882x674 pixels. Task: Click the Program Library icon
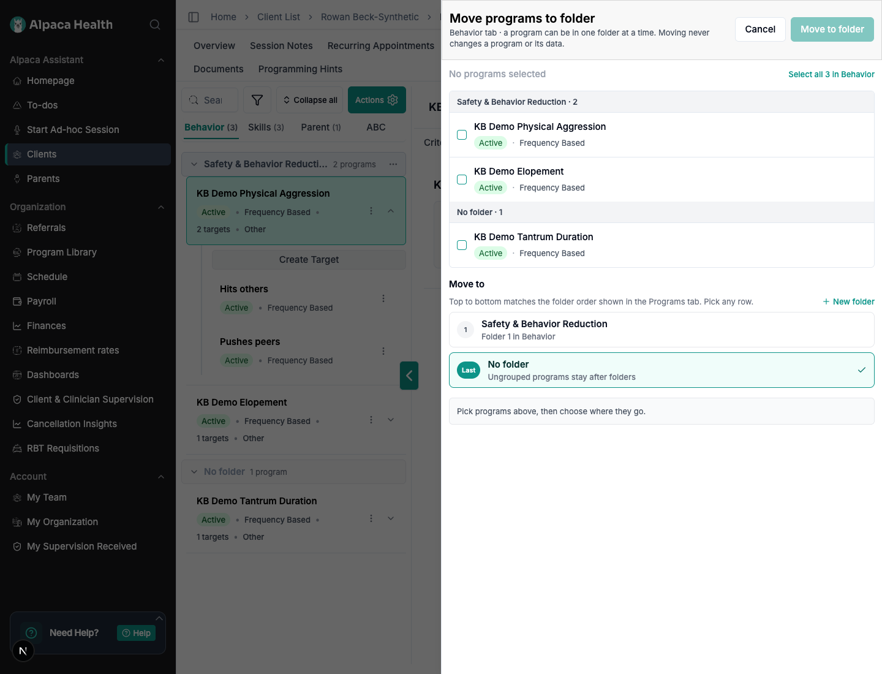point(17,252)
